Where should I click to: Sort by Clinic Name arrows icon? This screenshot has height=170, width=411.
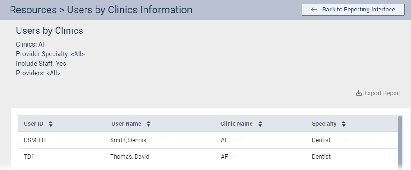coord(260,124)
